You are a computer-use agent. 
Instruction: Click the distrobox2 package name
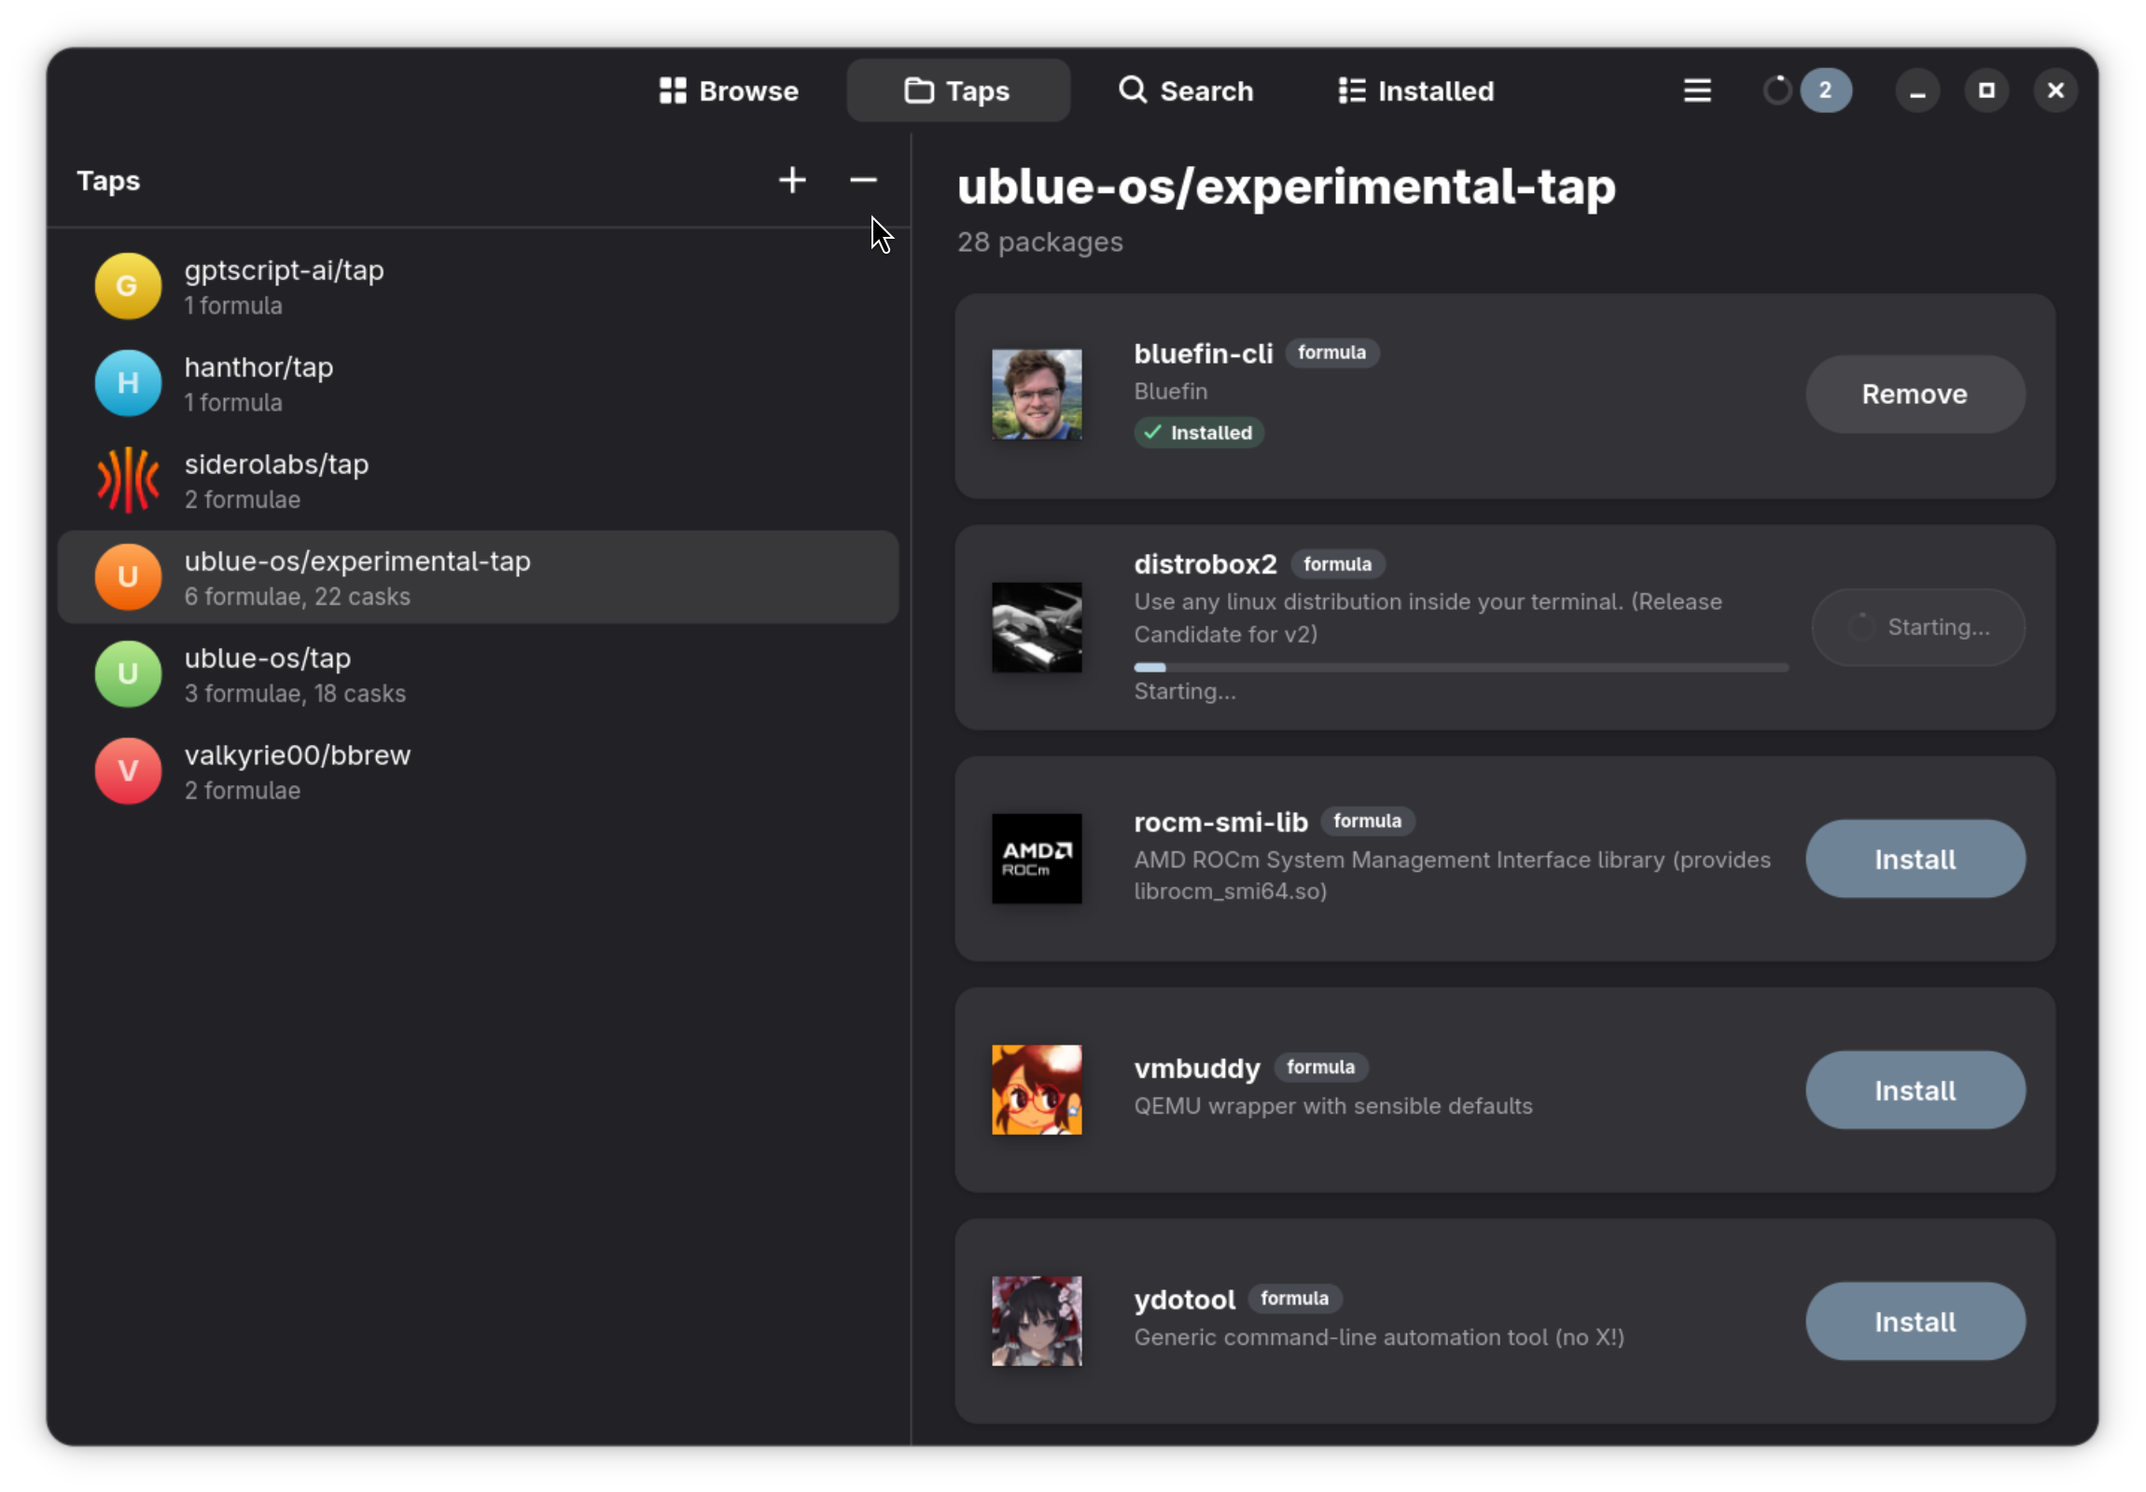(x=1205, y=564)
